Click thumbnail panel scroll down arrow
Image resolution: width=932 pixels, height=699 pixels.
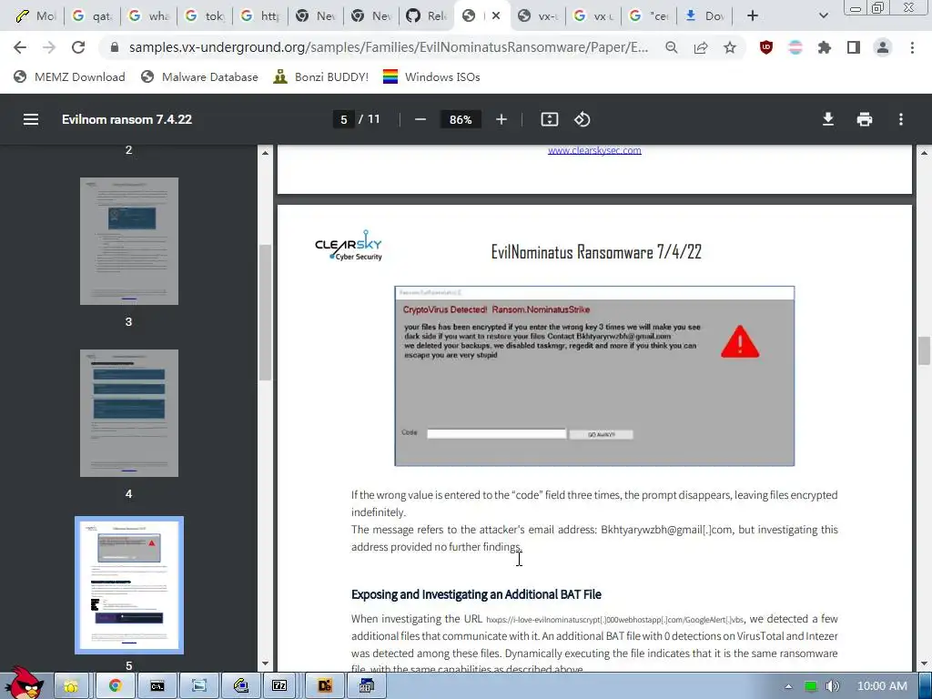pyautogui.click(x=265, y=664)
